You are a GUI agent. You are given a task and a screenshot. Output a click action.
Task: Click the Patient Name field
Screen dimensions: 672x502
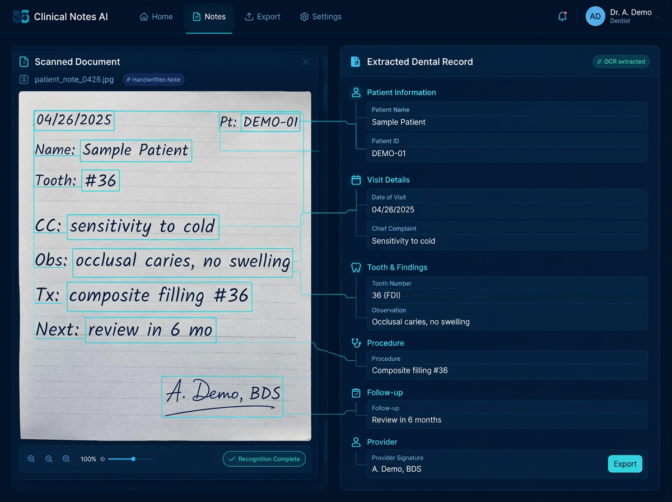pyautogui.click(x=507, y=117)
